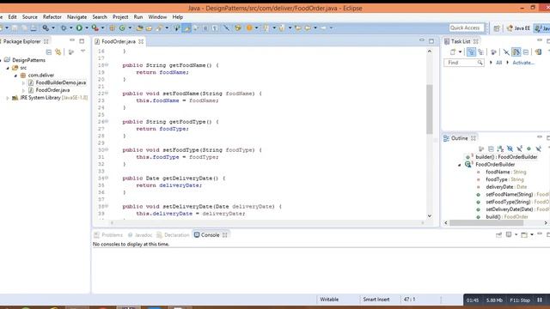
Task: Click the New Java Package toolbar icon
Action: pyautogui.click(x=112, y=27)
